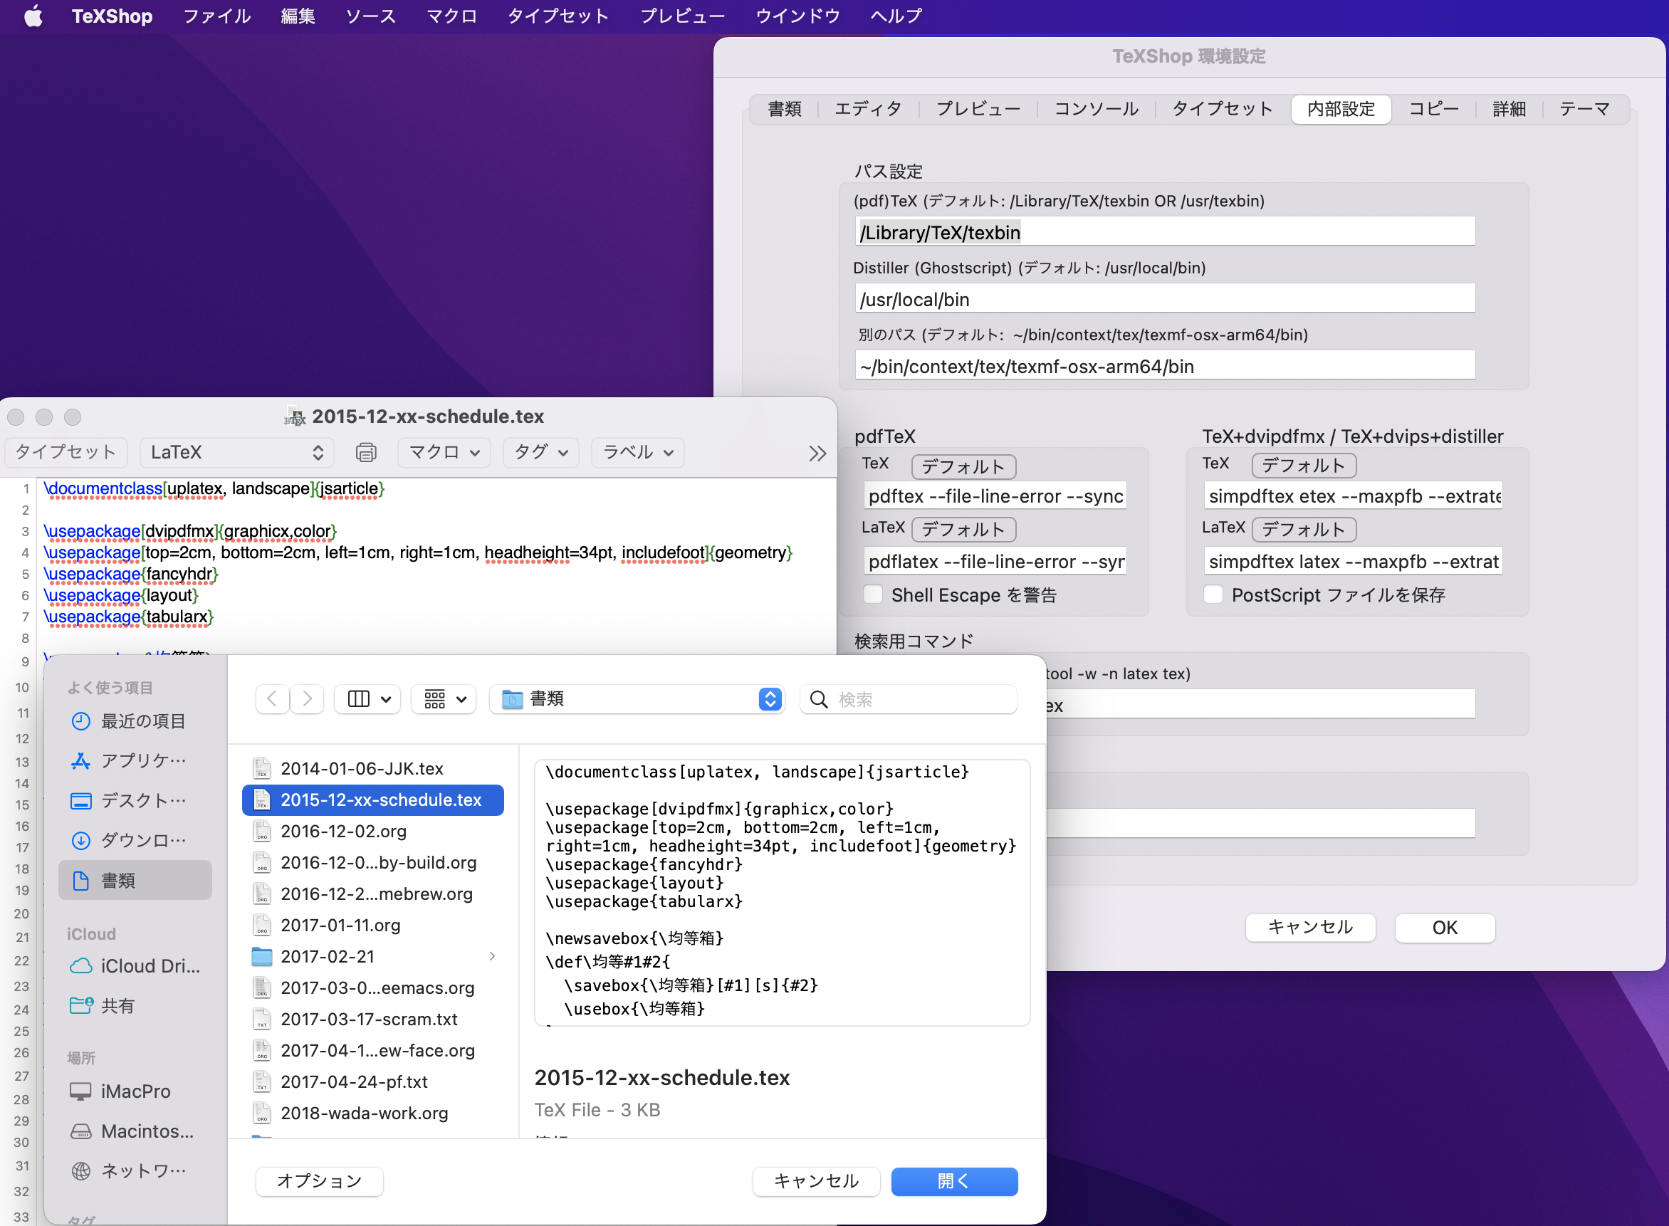Open Desktop (デスクト…) in sidebar
Image resolution: width=1669 pixels, height=1226 pixels.
135,800
